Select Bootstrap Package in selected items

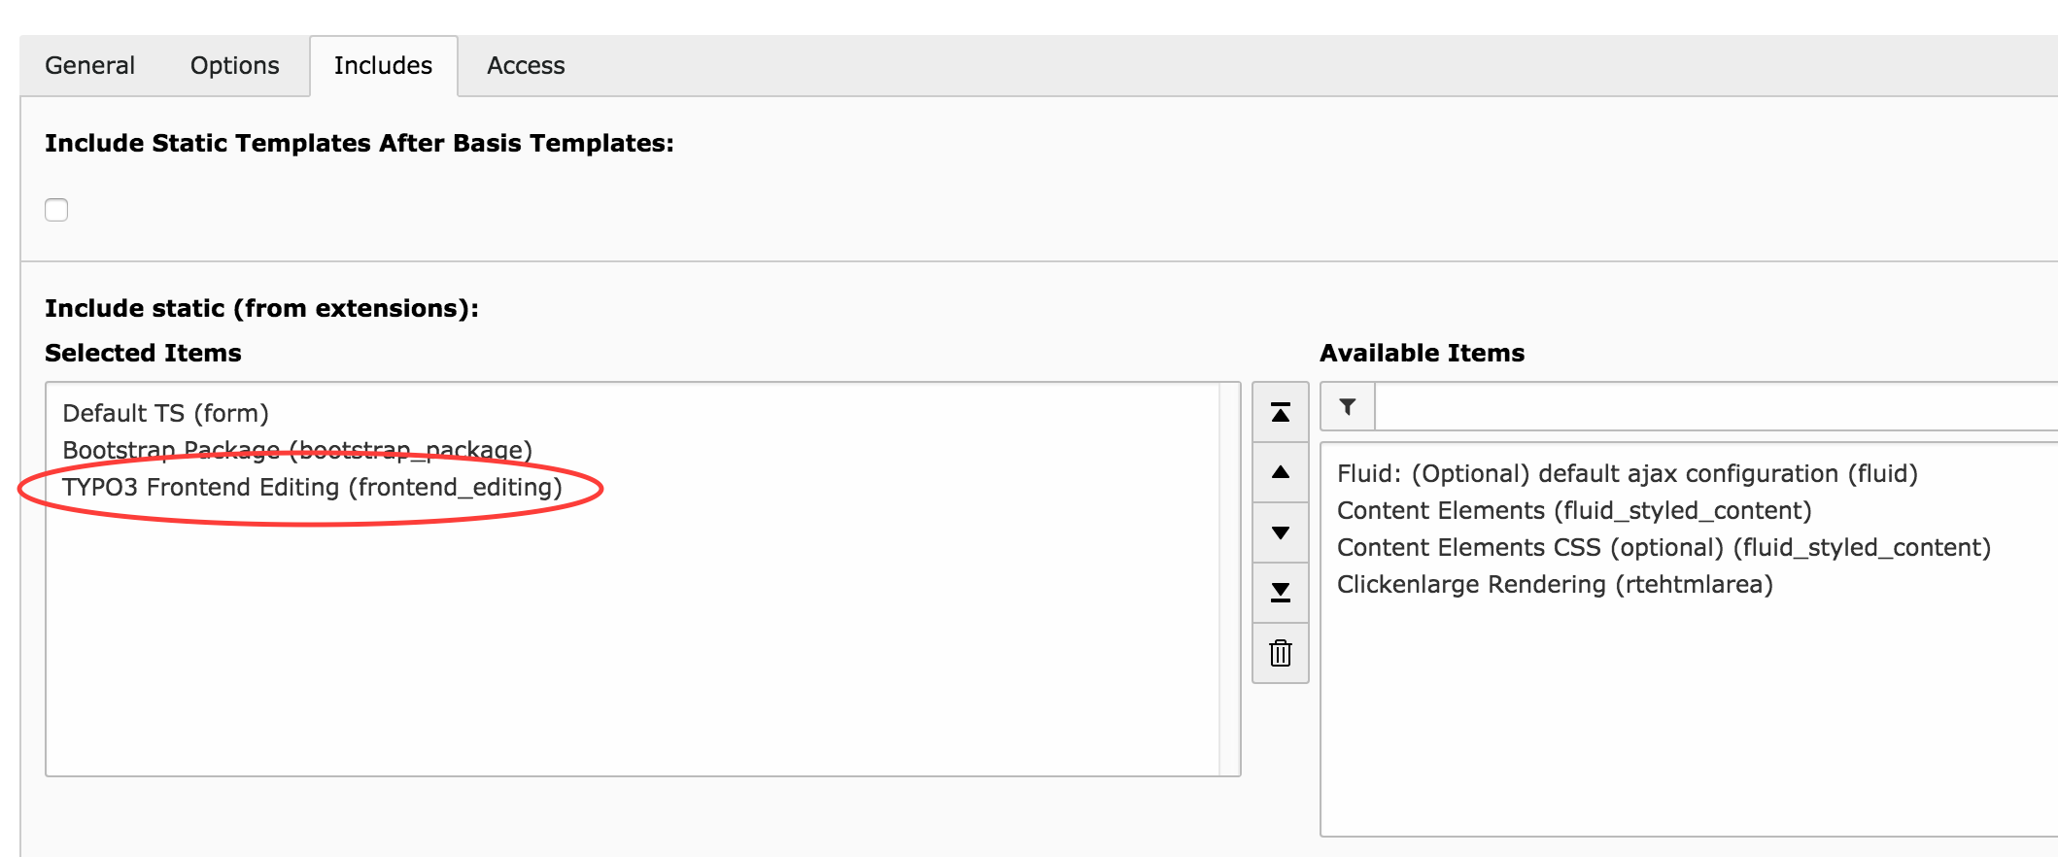click(296, 450)
